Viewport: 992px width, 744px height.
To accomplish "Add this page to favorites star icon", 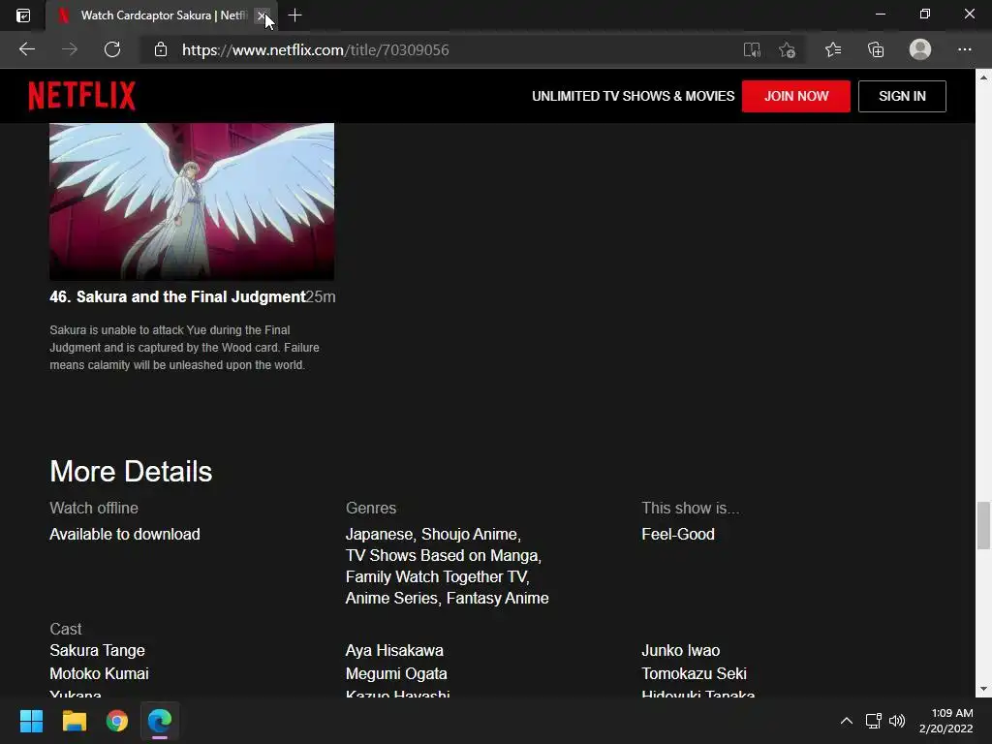I will (787, 49).
